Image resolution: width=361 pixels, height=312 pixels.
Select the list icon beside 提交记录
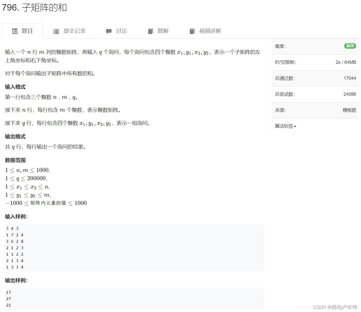[56, 31]
